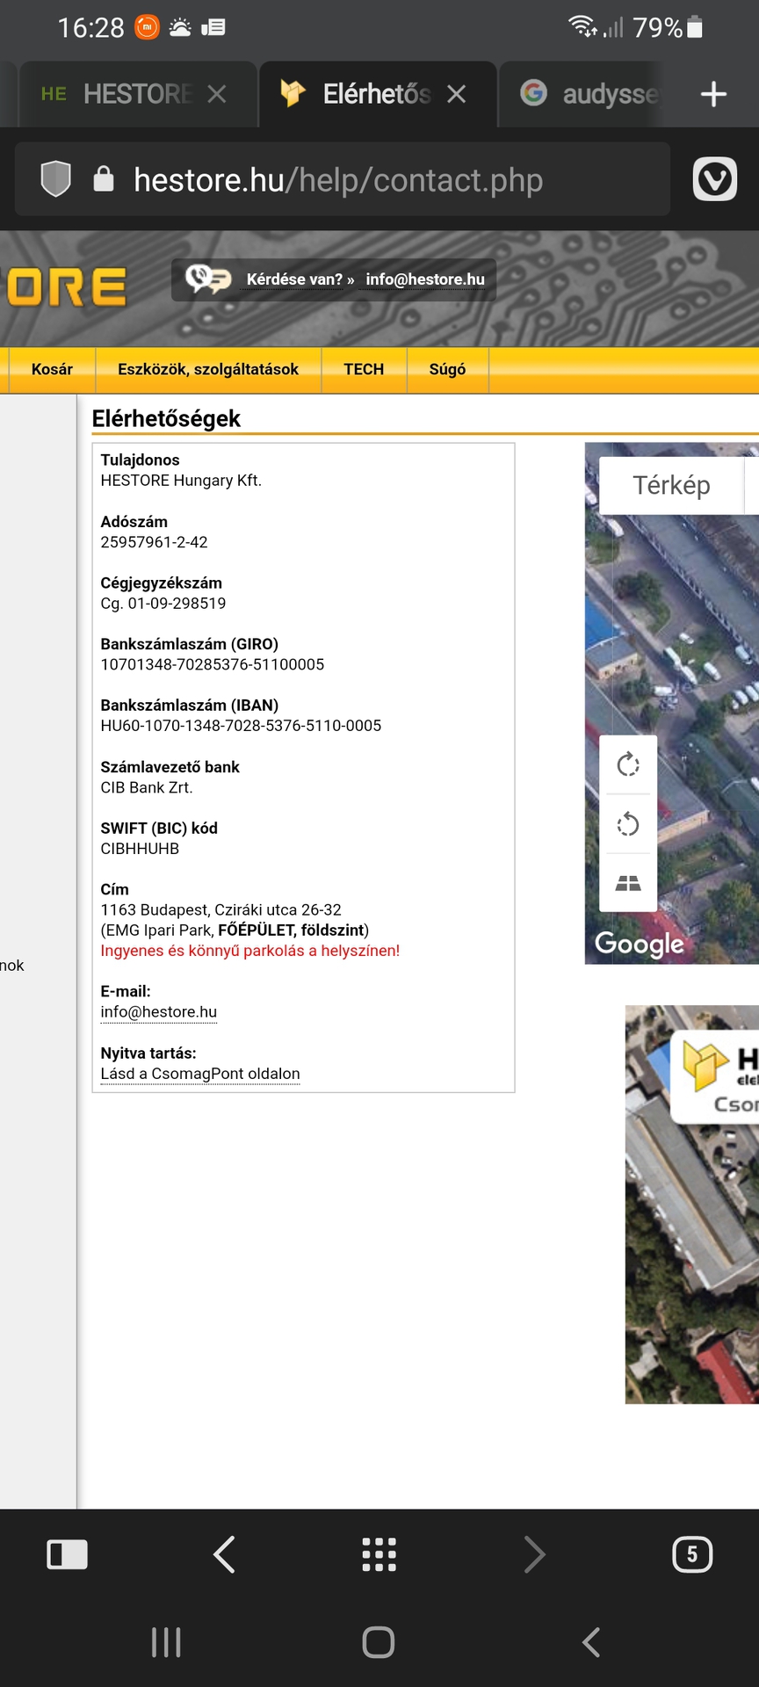The image size is (759, 1687).
Task: Close the HESTORE browser tab
Action: click(217, 94)
